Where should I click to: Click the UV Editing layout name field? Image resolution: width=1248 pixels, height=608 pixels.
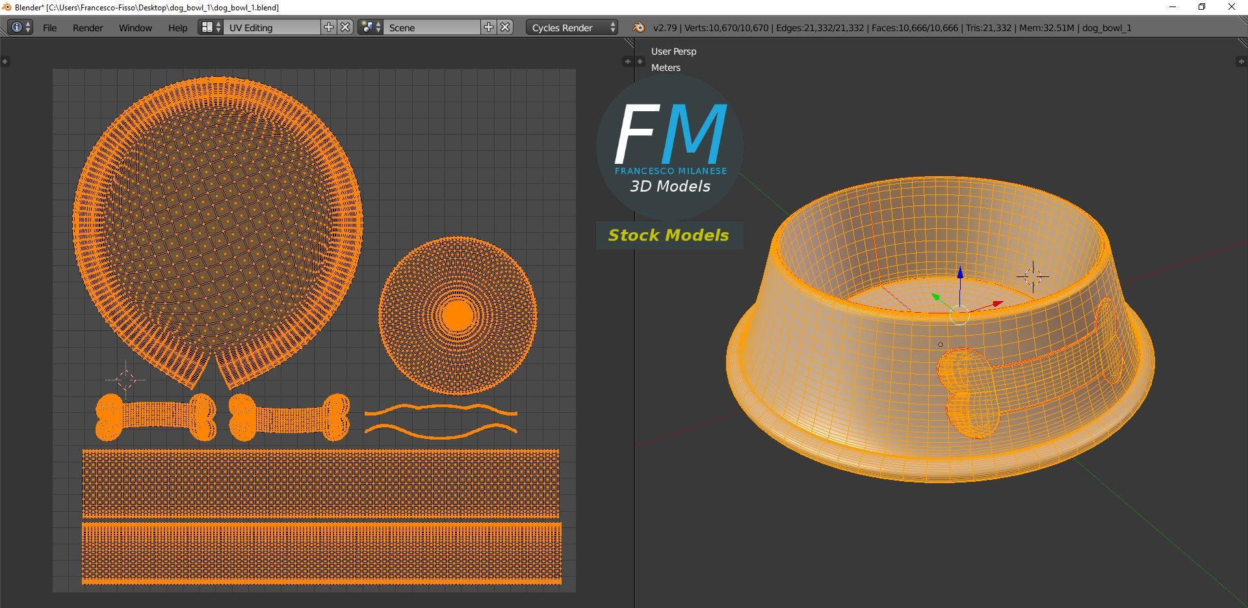click(272, 27)
